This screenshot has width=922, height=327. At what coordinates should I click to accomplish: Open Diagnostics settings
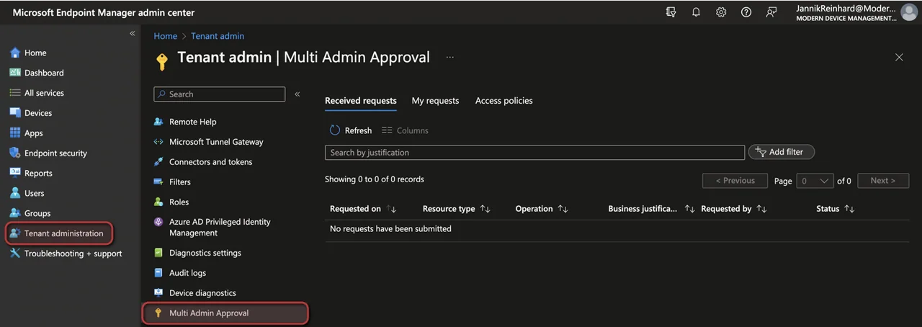(x=205, y=253)
